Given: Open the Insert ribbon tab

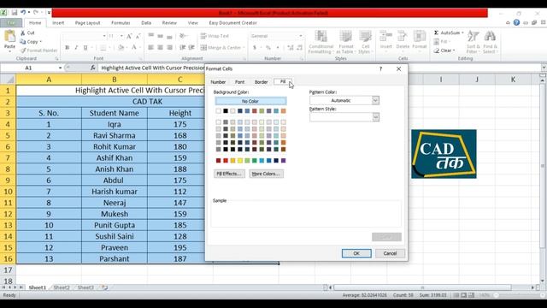Looking at the screenshot, I should (58, 23).
